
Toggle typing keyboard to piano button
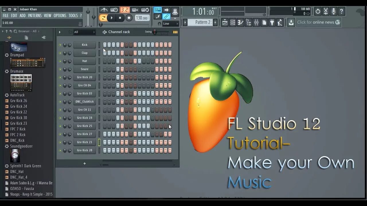pos(158,10)
